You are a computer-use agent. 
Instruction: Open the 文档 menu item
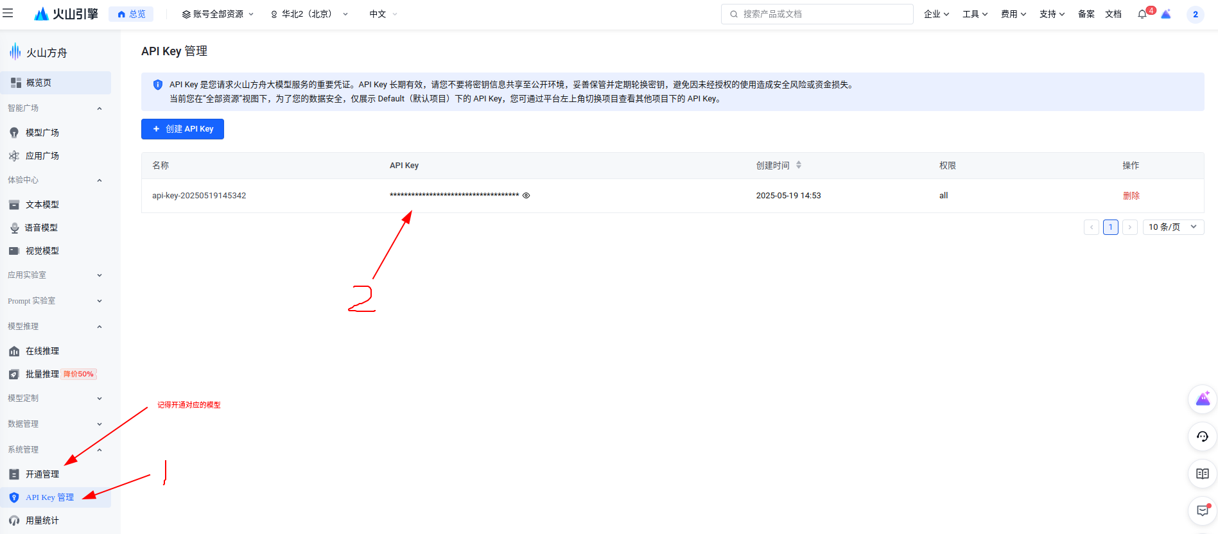(x=1113, y=14)
